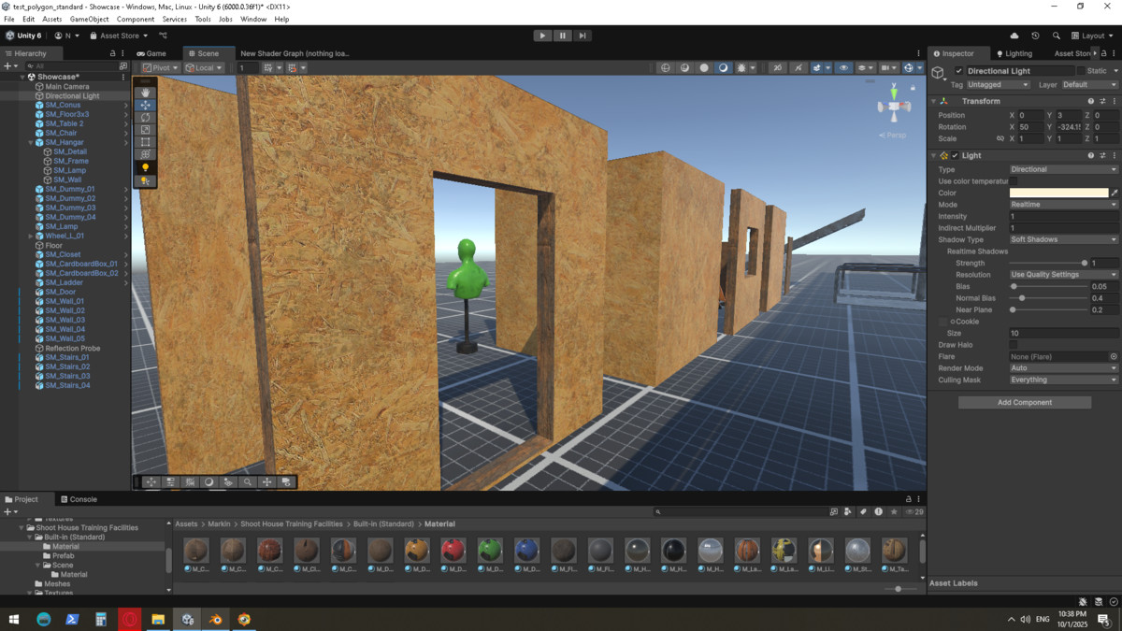Open the GameObject menu
Viewport: 1122px width, 631px height.
(89, 19)
